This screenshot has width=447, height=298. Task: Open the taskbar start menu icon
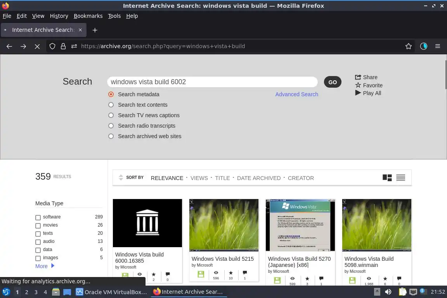tap(6, 292)
